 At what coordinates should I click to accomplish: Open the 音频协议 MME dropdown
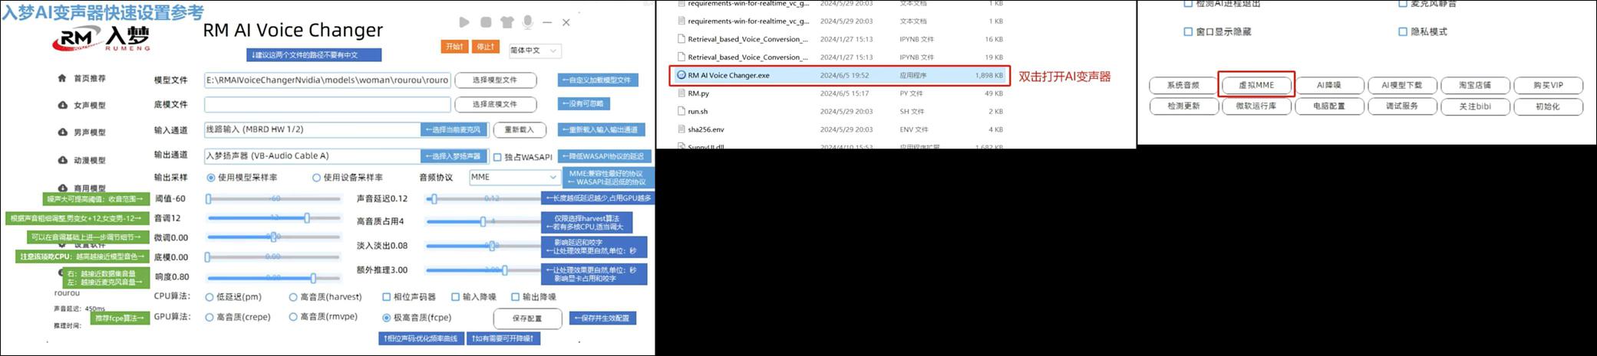514,177
